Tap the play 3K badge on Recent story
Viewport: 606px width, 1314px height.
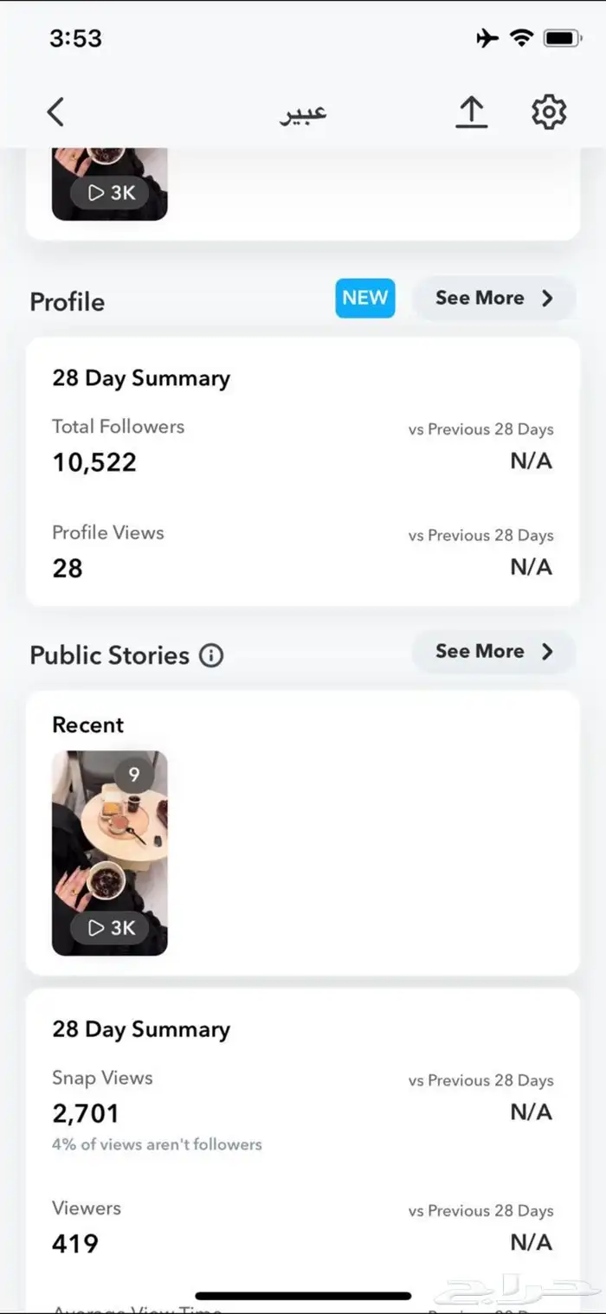point(110,928)
